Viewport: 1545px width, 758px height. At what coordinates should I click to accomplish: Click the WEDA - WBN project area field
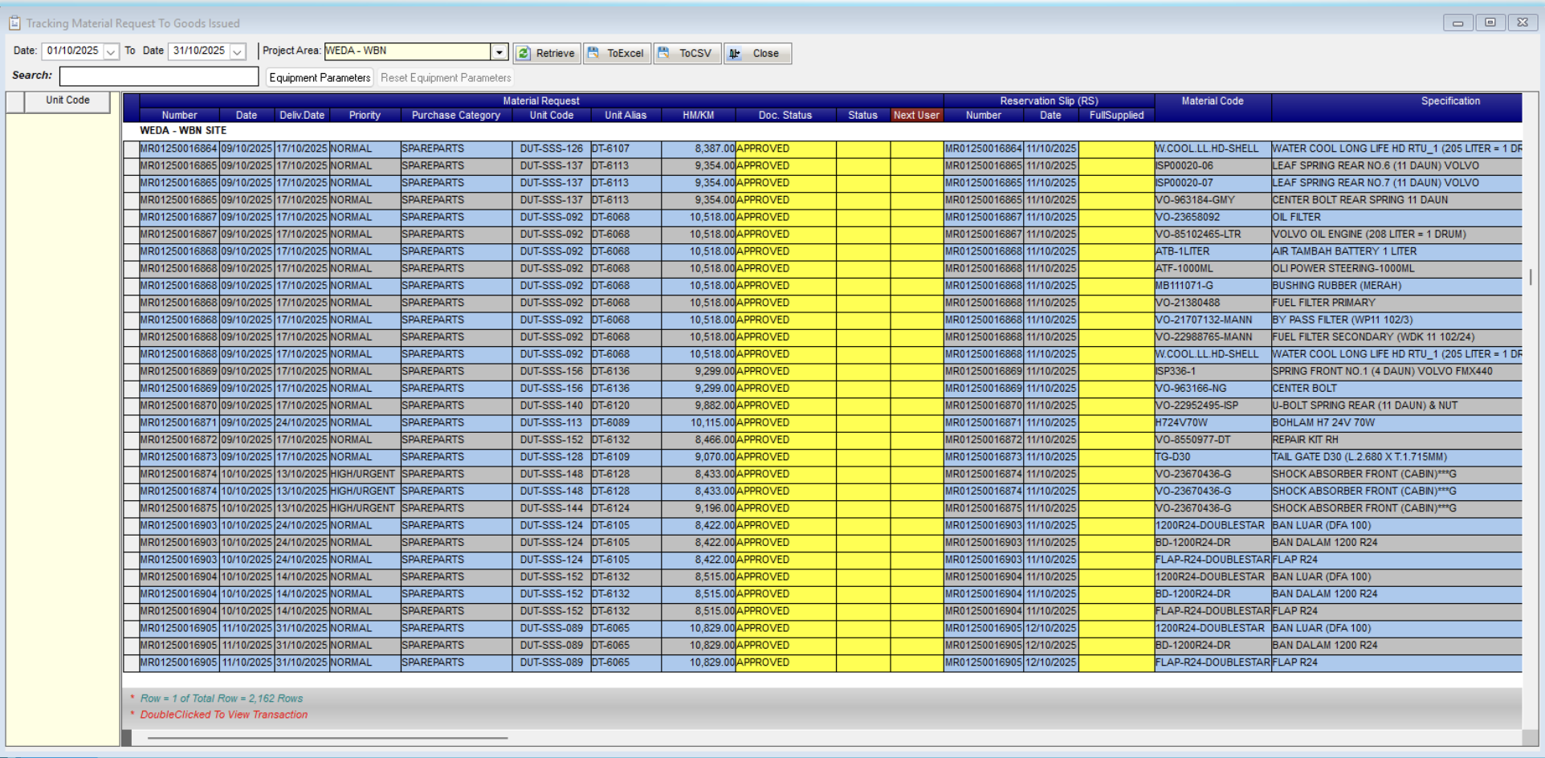pyautogui.click(x=408, y=51)
